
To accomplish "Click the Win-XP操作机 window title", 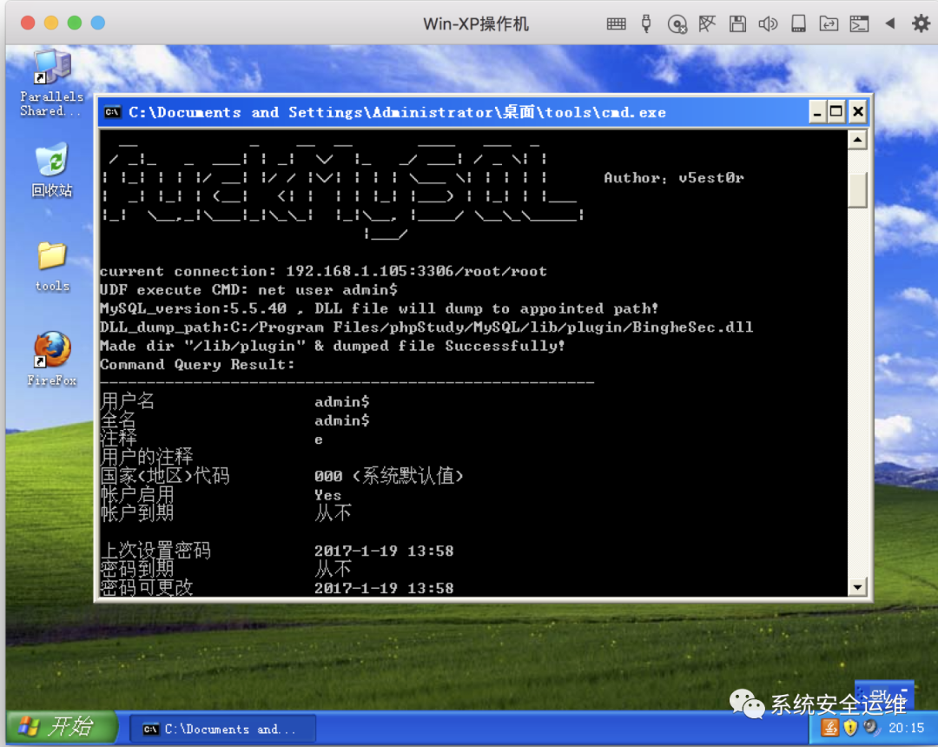I will (x=476, y=24).
